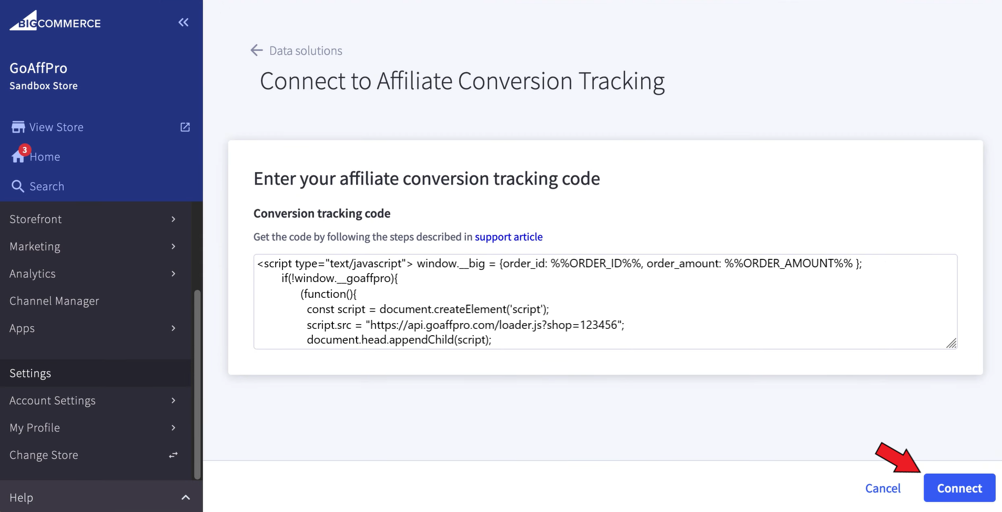Collapse the sidebar with double-chevron icon
The width and height of the screenshot is (1002, 512).
183,22
